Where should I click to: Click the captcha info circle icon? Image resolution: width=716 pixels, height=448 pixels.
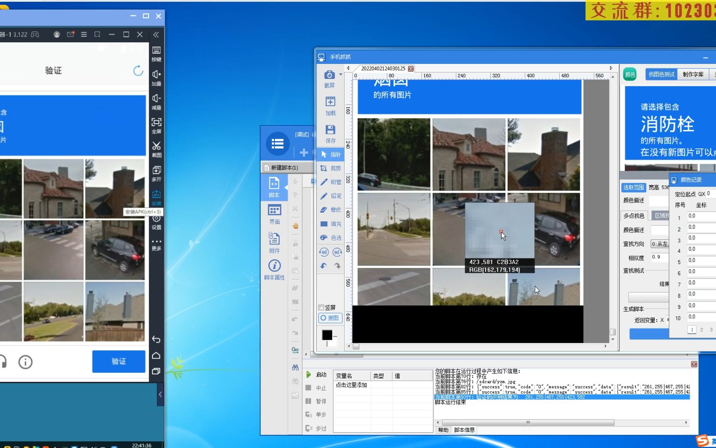pos(25,362)
